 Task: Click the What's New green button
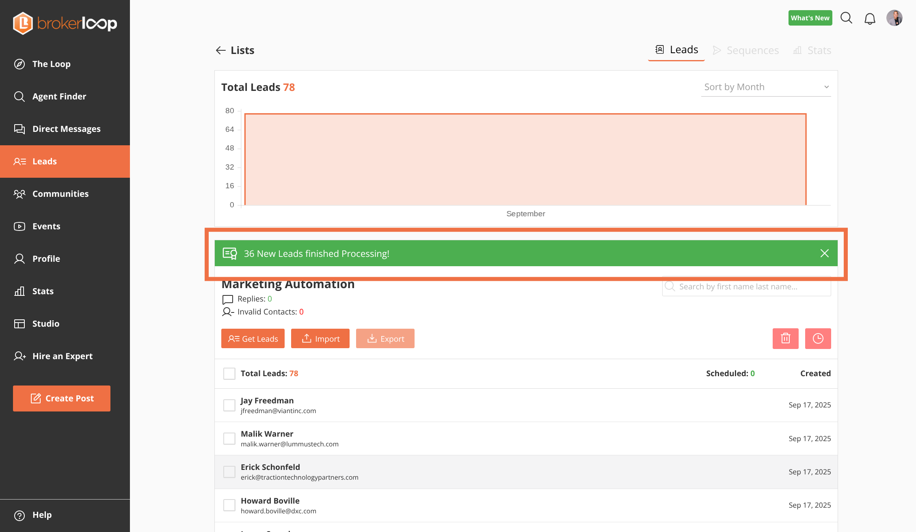(810, 18)
